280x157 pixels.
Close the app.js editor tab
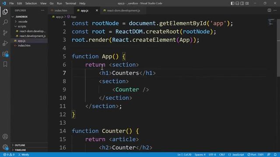[x=97, y=10]
